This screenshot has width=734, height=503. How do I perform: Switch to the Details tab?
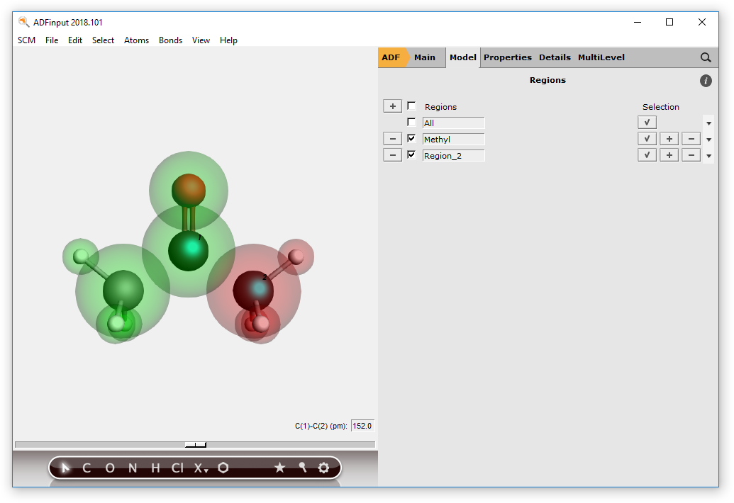click(x=555, y=57)
